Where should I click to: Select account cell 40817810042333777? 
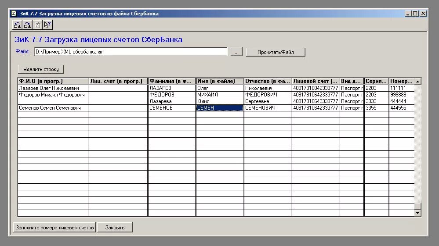[315, 88]
